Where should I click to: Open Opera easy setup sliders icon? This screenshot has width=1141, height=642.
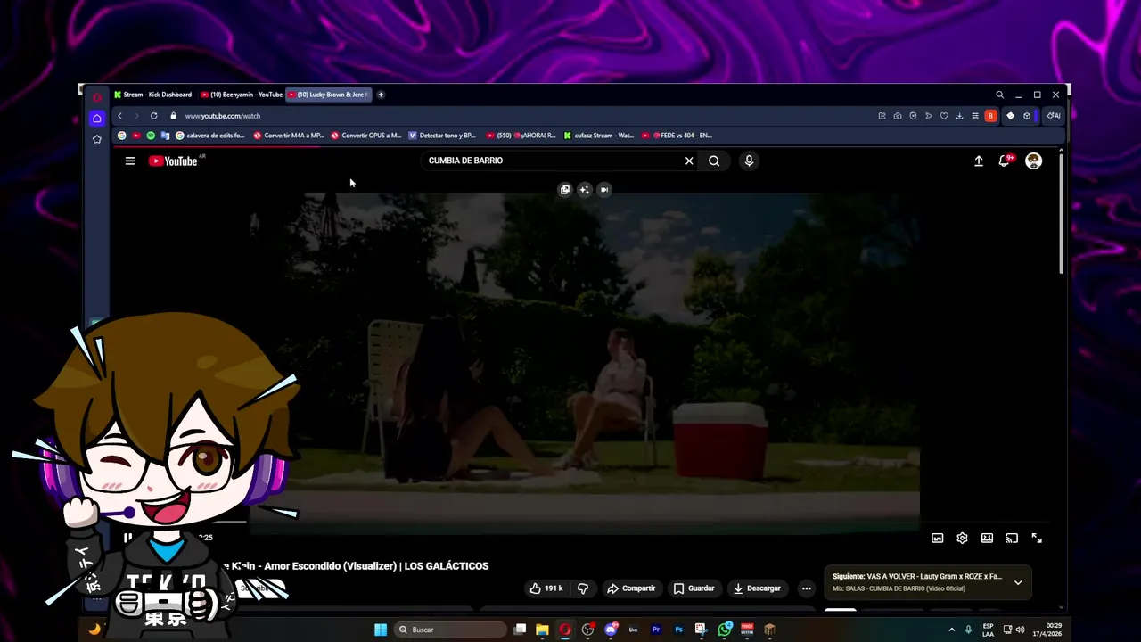coord(975,116)
